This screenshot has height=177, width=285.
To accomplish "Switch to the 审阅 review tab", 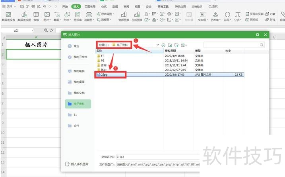I will [126, 6].
